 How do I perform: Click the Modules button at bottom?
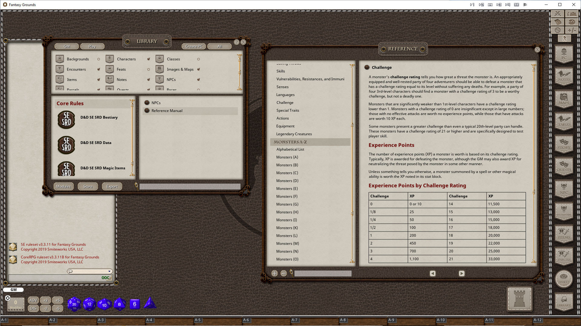[64, 187]
